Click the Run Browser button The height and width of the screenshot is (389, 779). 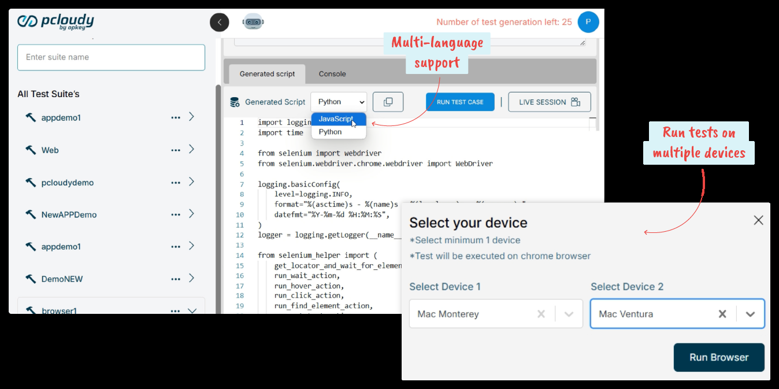click(718, 357)
